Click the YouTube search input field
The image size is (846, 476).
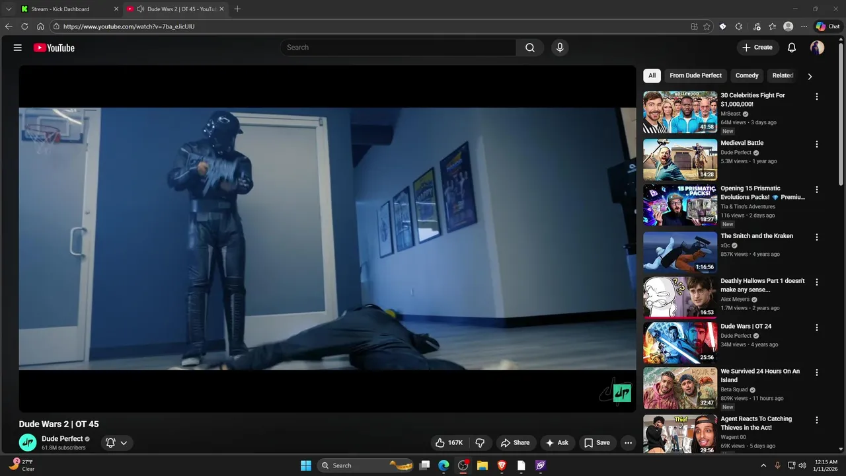[x=399, y=48]
